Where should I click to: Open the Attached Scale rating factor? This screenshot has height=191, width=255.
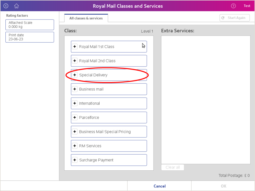pos(30,25)
